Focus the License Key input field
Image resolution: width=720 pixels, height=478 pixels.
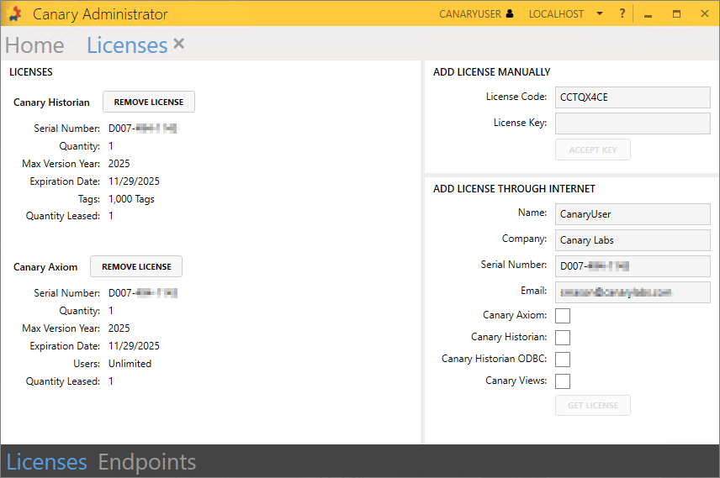pos(633,123)
